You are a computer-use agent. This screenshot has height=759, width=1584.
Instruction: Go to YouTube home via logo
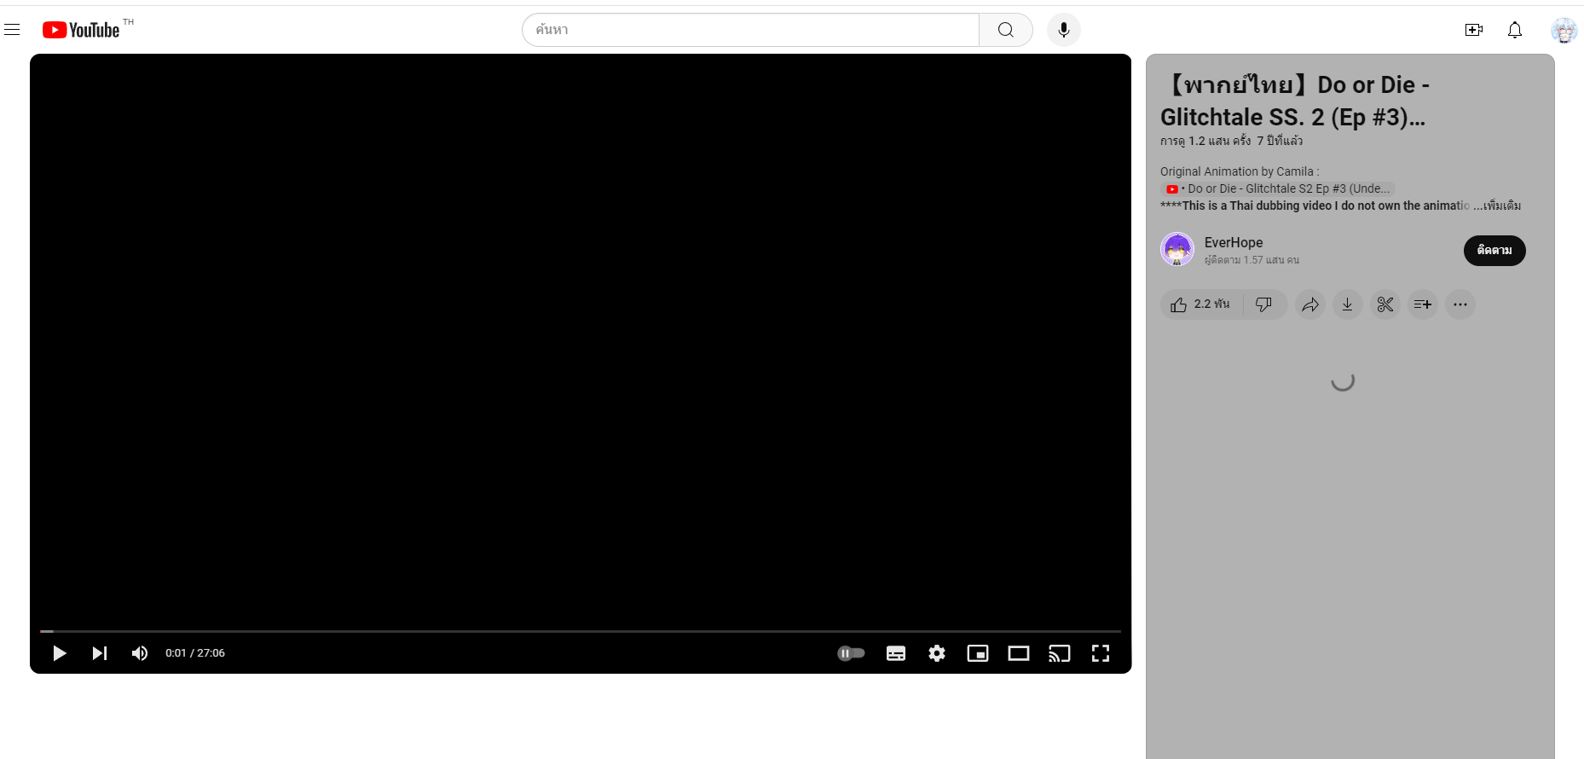81,30
